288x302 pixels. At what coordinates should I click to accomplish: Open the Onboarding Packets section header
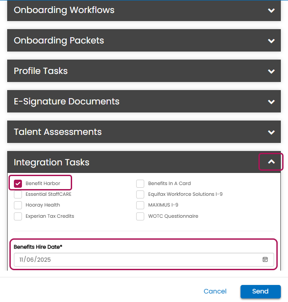144,40
